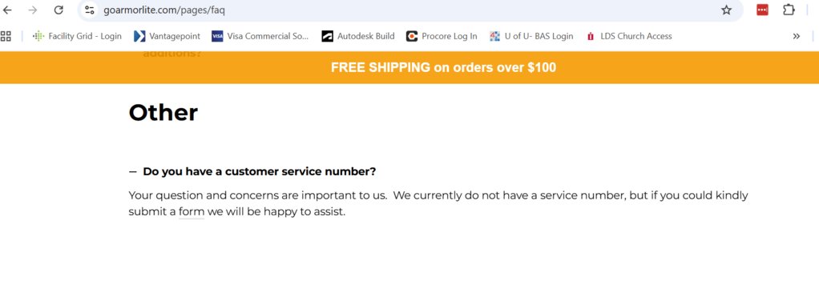Click the browser back arrow

coord(7,10)
